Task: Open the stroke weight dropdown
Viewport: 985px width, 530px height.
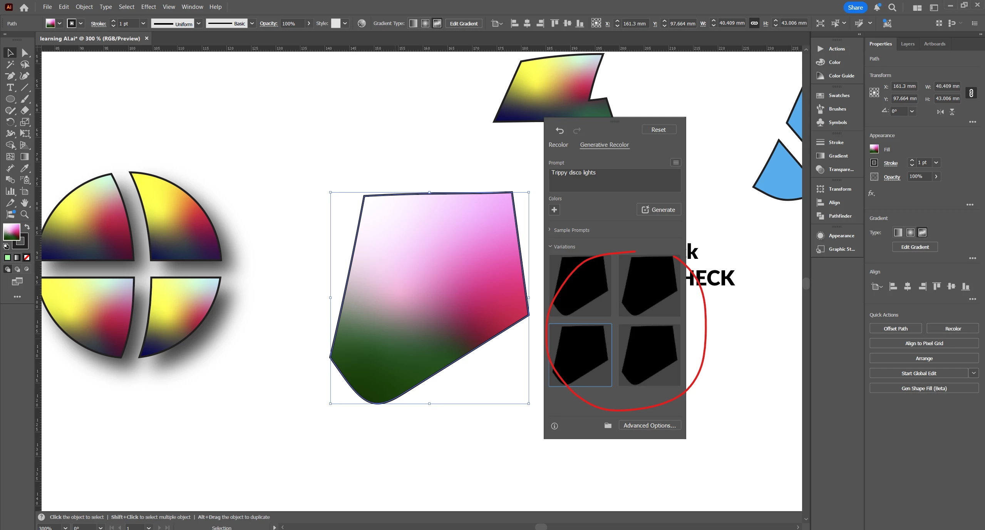Action: pos(143,23)
